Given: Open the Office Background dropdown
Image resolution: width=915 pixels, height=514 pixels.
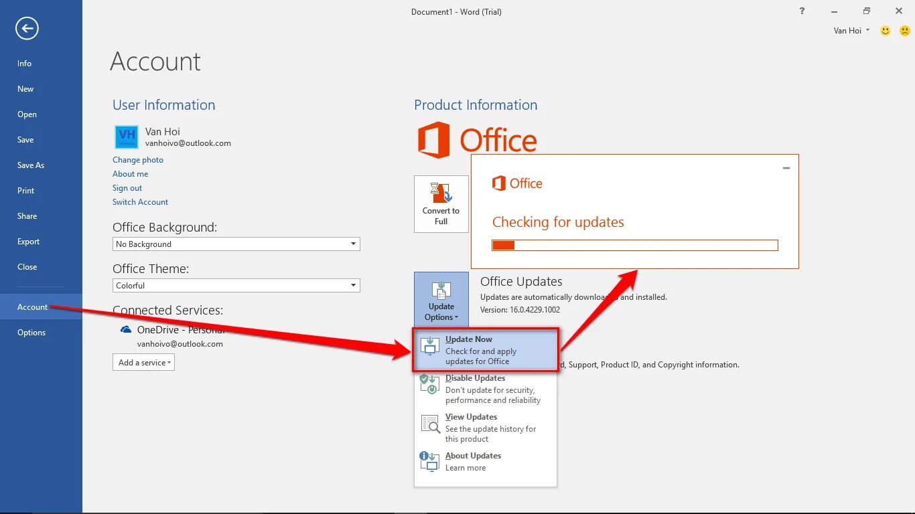Looking at the screenshot, I should (x=236, y=244).
